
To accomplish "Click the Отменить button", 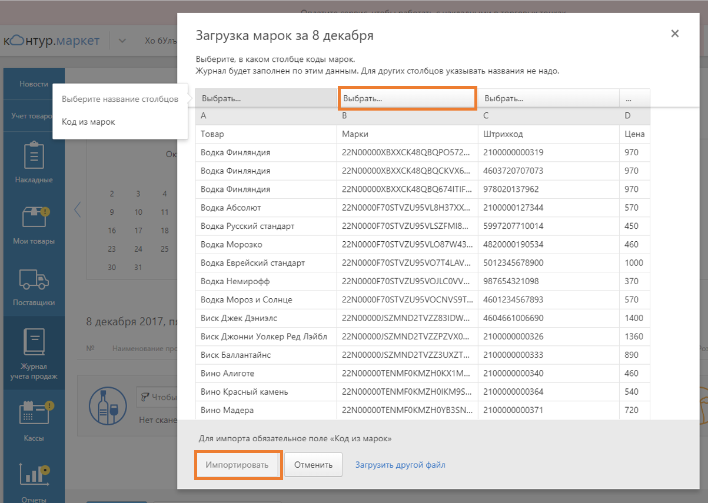I will click(313, 465).
